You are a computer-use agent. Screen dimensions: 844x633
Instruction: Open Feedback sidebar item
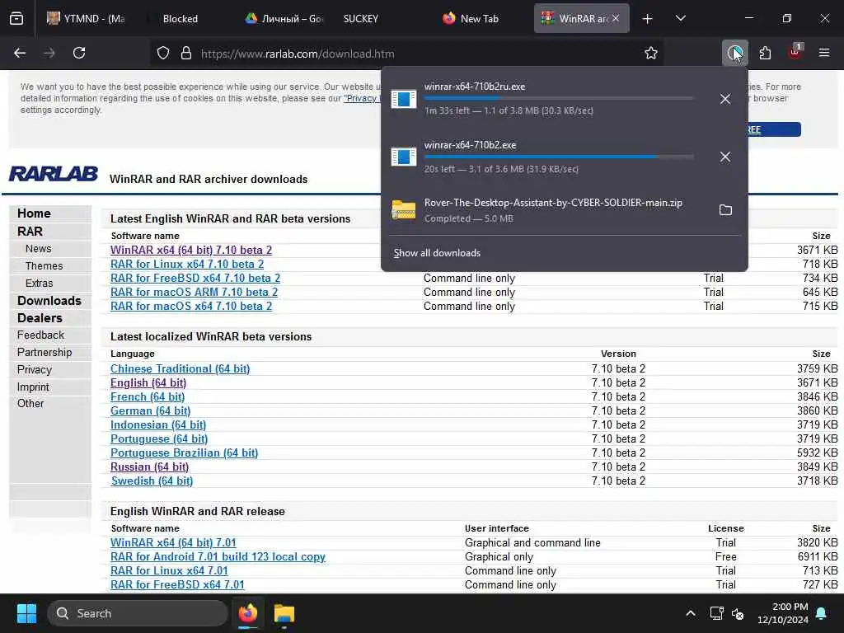(x=40, y=335)
